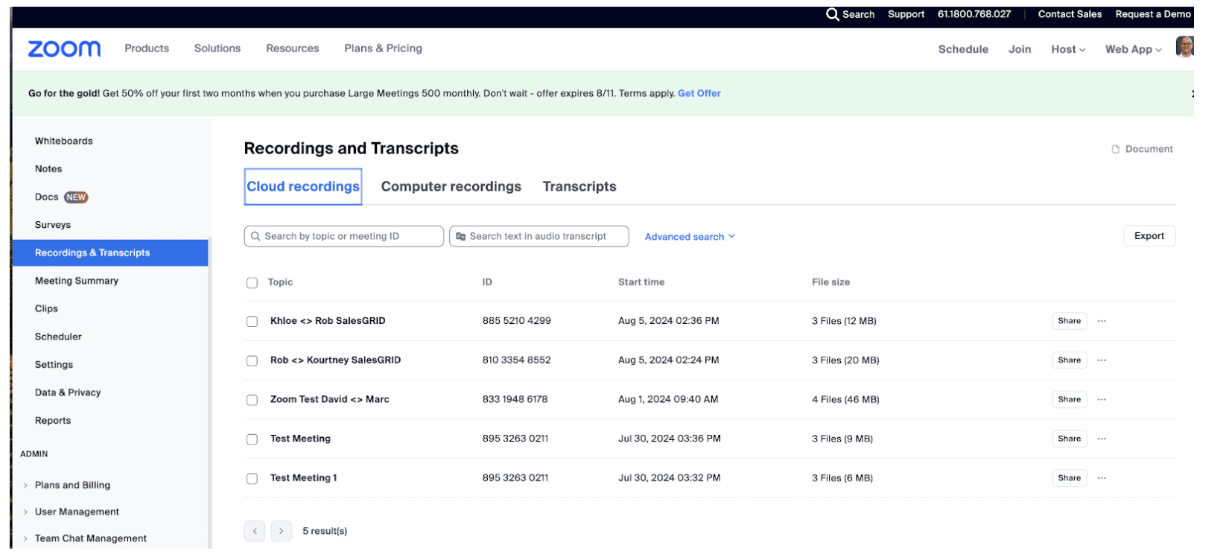Open Scheduler in sidebar
The image size is (1220, 557).
[x=58, y=337]
